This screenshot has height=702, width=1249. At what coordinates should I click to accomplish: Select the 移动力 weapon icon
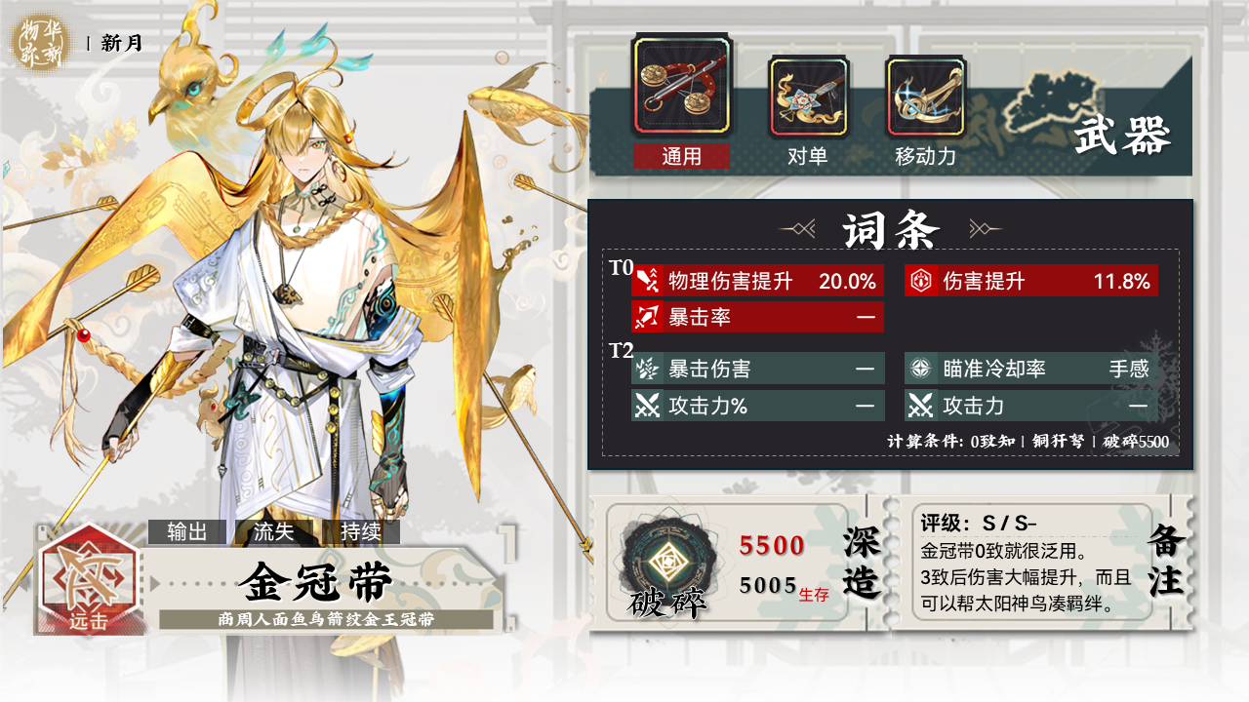click(x=925, y=96)
